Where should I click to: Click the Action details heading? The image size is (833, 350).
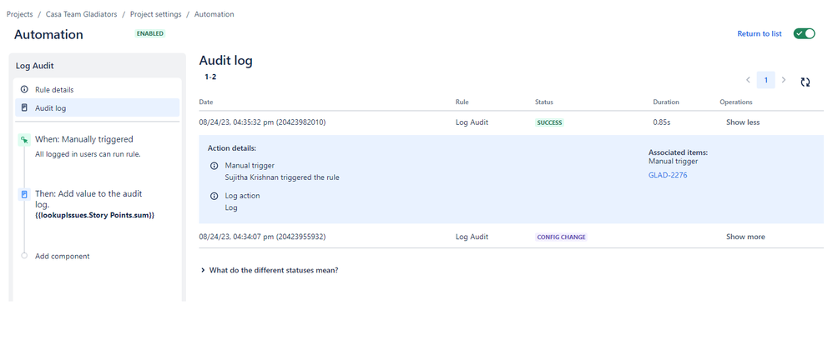pos(232,148)
